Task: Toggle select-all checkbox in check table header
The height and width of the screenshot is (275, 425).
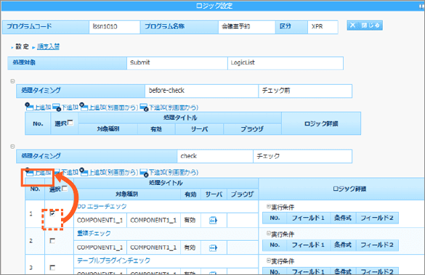Action: [65, 189]
